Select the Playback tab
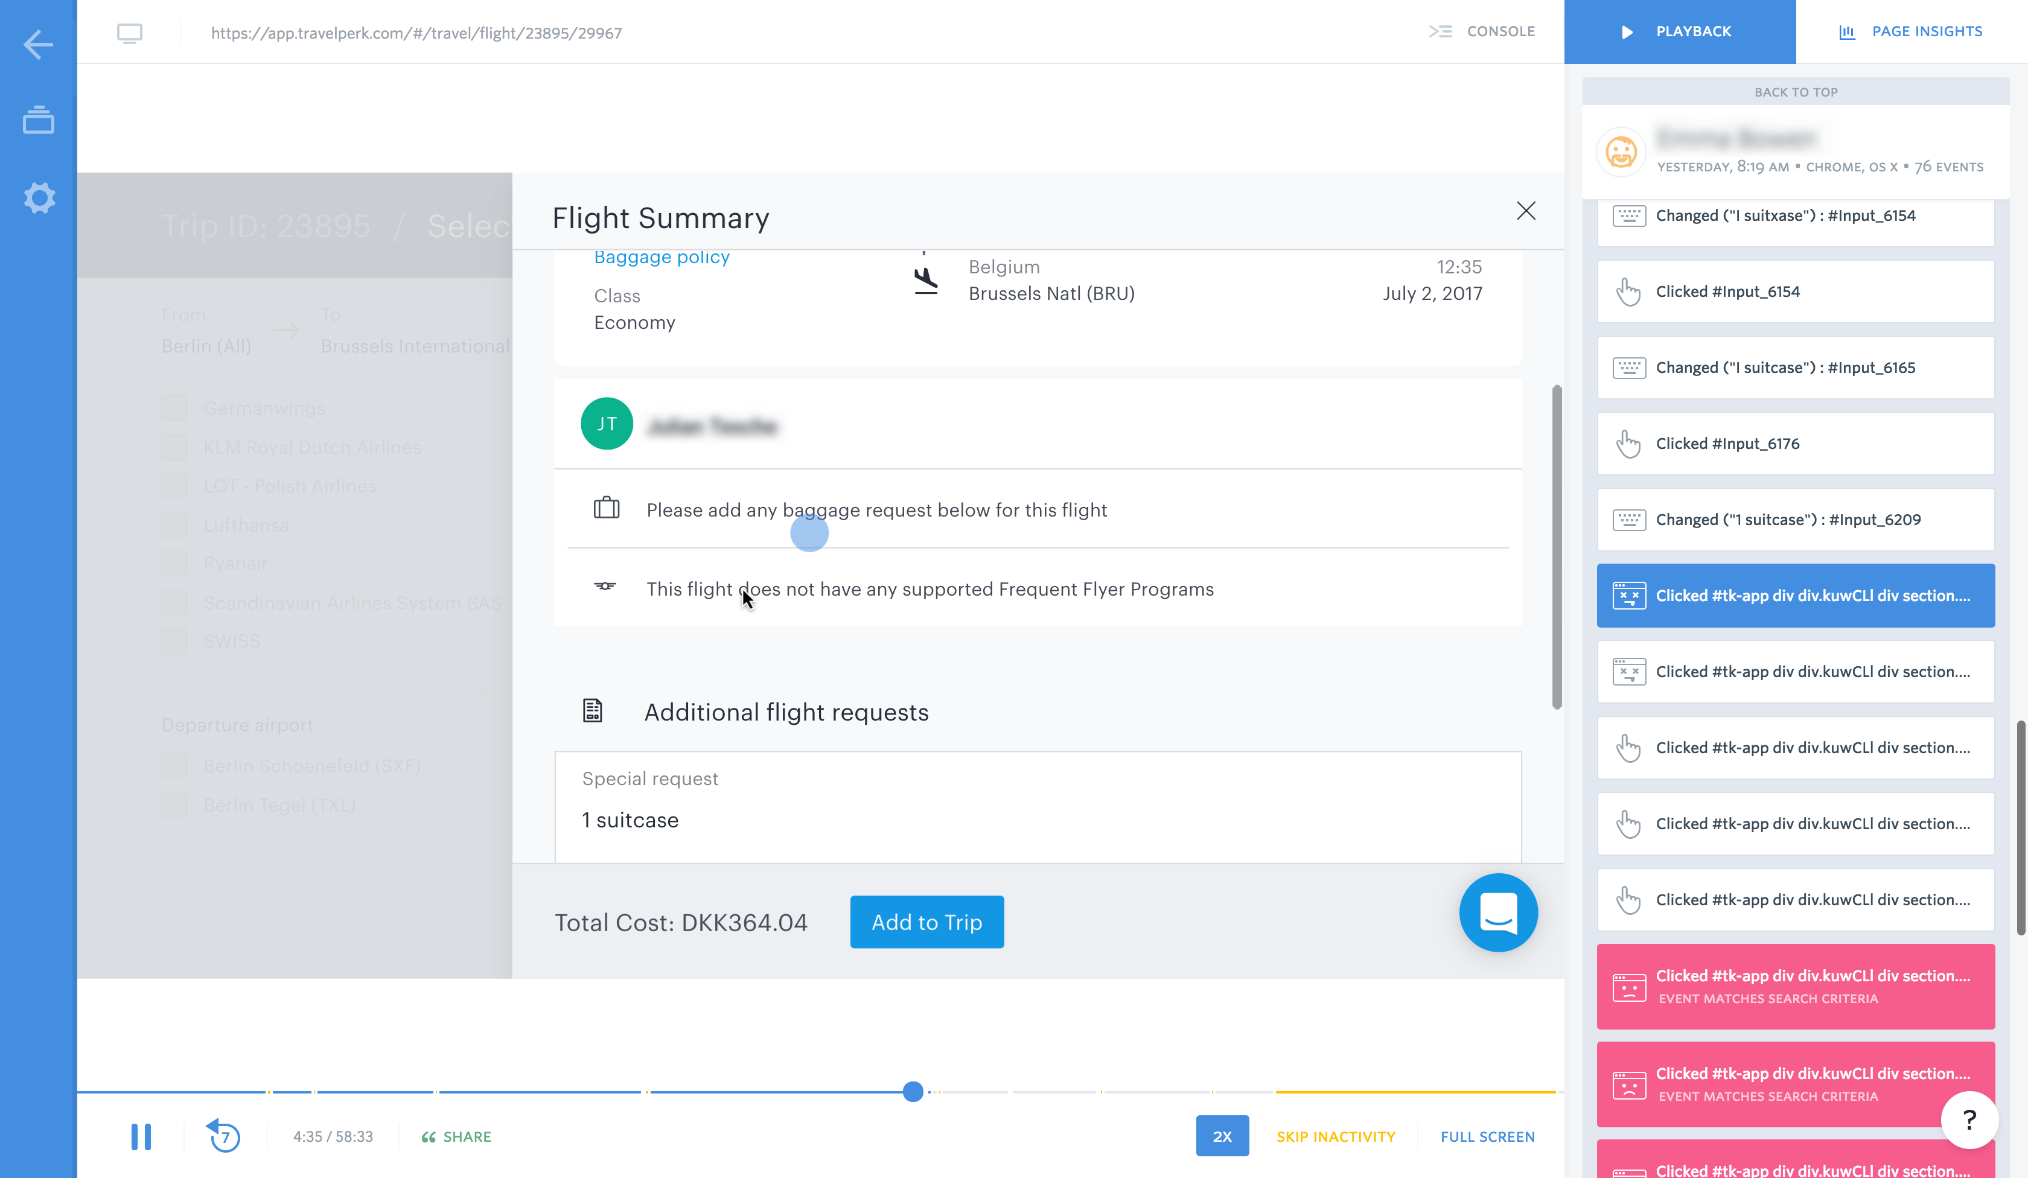This screenshot has height=1178, width=2028. coord(1679,31)
